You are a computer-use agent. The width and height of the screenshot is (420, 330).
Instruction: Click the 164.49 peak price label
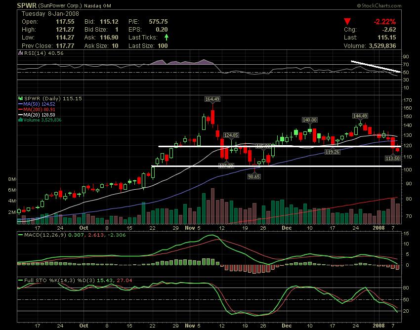click(x=212, y=99)
